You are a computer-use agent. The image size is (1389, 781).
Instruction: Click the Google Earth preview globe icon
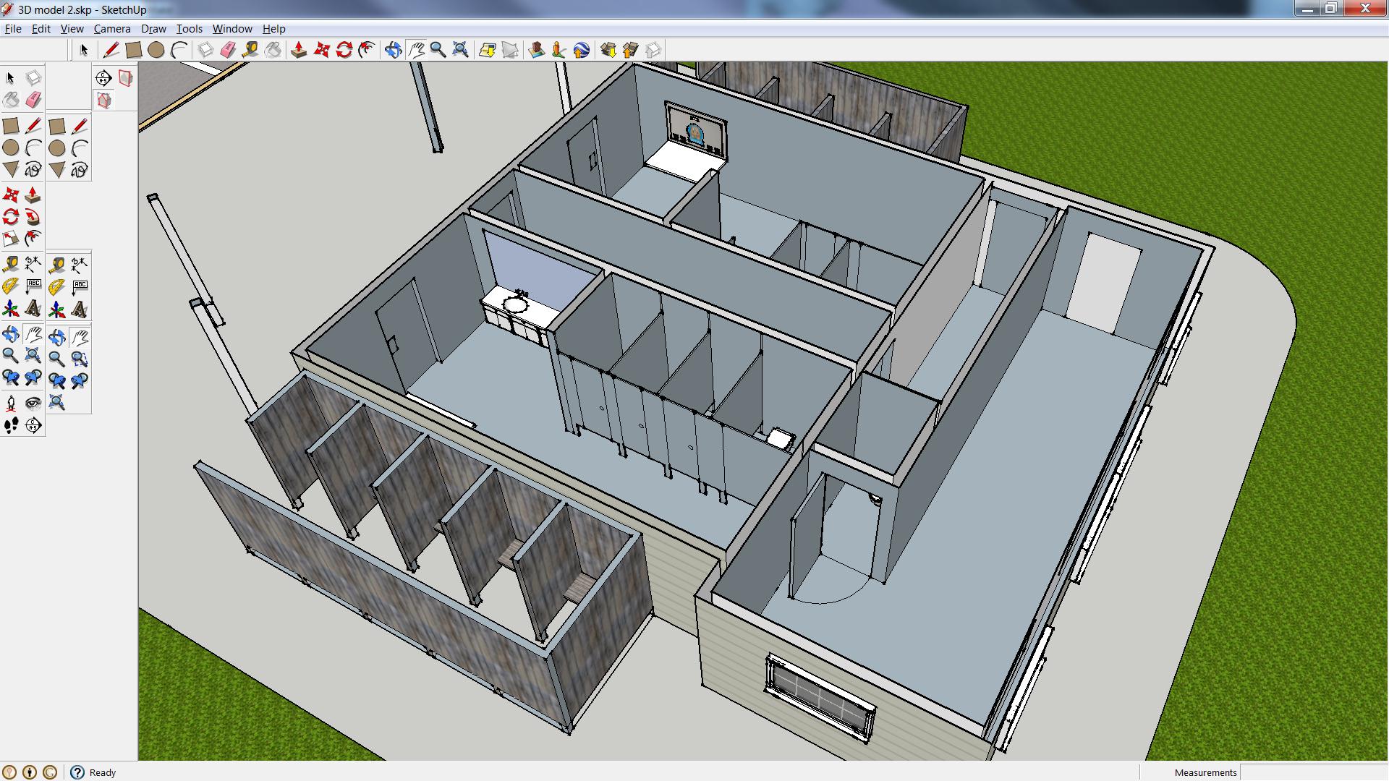point(581,50)
